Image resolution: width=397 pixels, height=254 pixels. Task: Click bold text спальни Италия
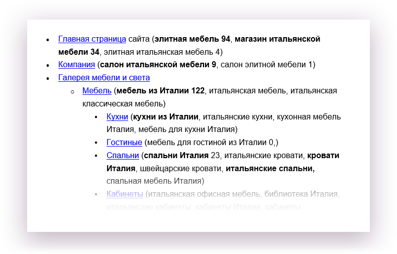coord(176,155)
